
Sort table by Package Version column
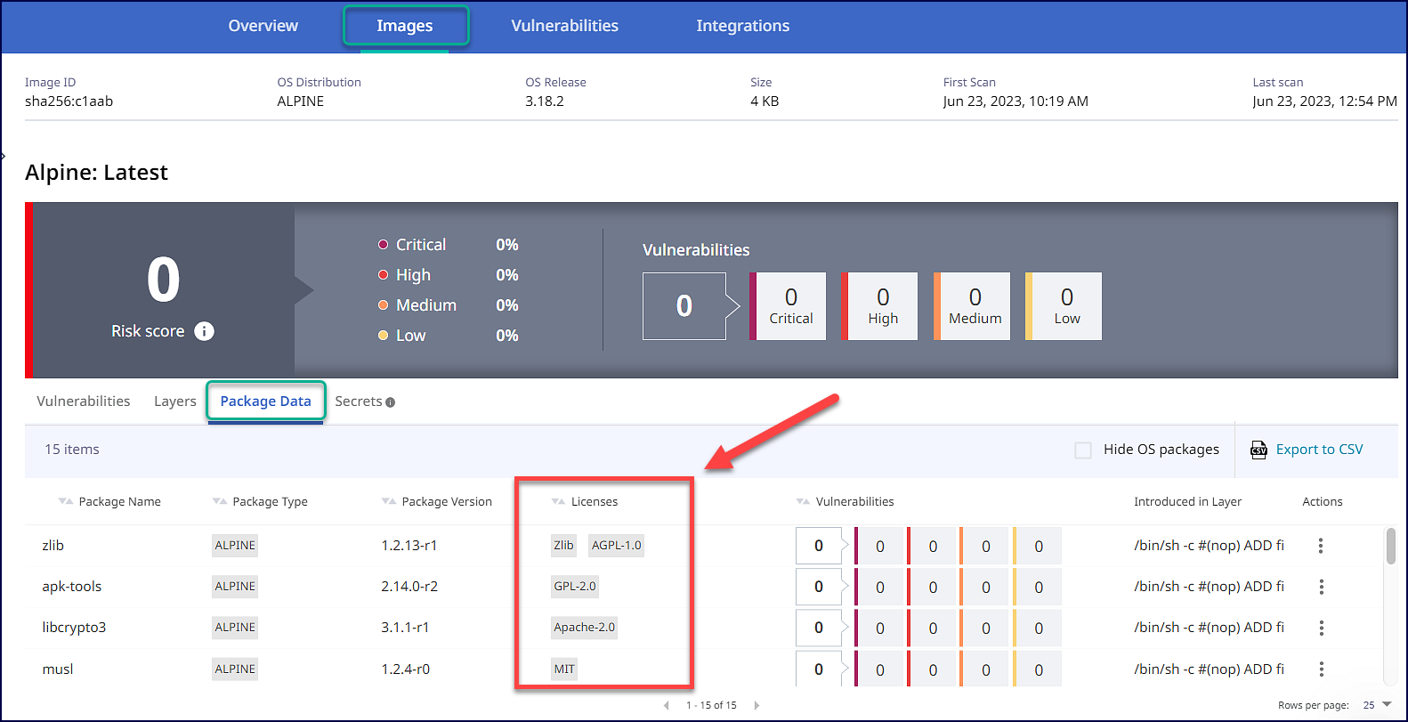pyautogui.click(x=446, y=502)
